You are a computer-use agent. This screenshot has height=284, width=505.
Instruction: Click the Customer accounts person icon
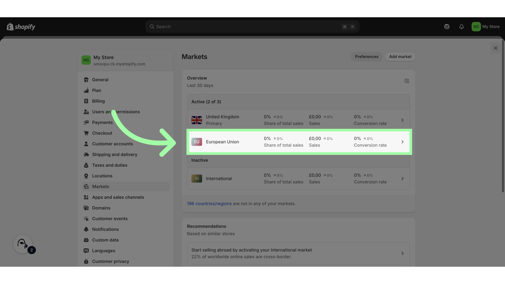point(86,144)
